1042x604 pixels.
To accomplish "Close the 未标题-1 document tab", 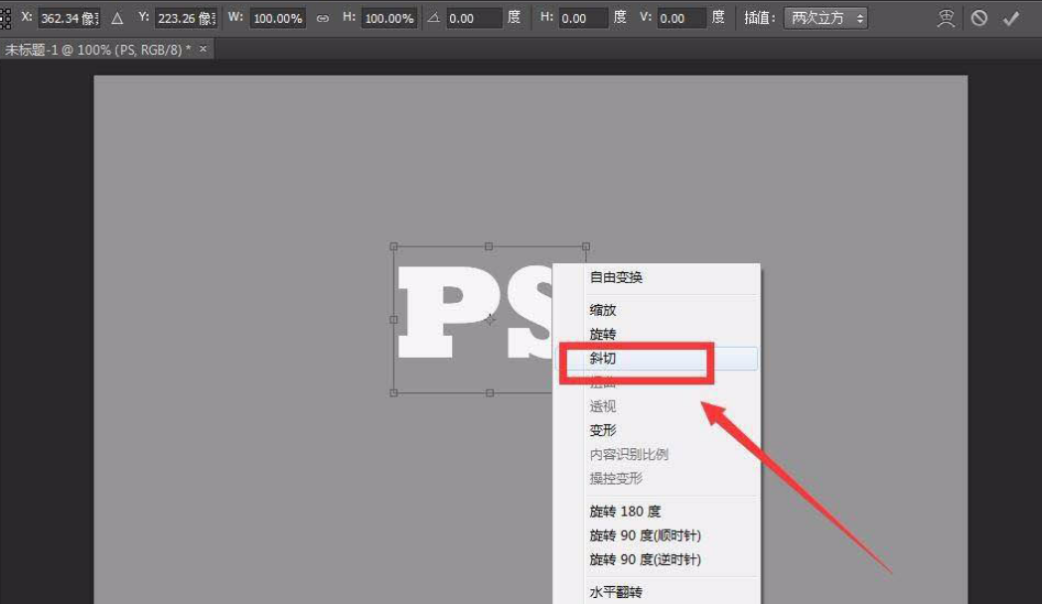I will [204, 49].
